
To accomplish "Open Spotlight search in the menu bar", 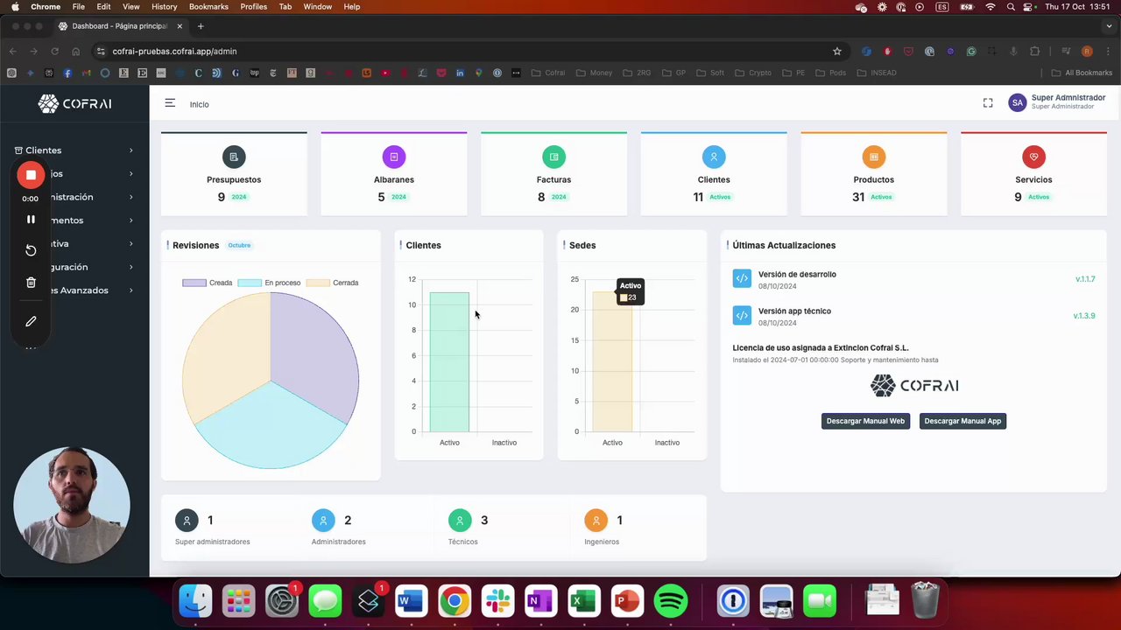I will [x=1011, y=6].
